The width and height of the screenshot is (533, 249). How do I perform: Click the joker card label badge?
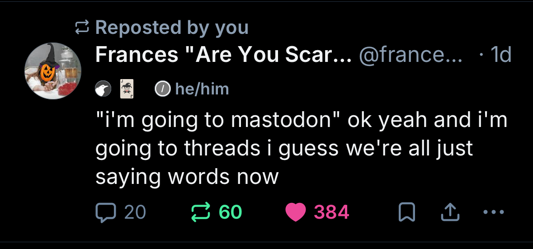click(126, 89)
